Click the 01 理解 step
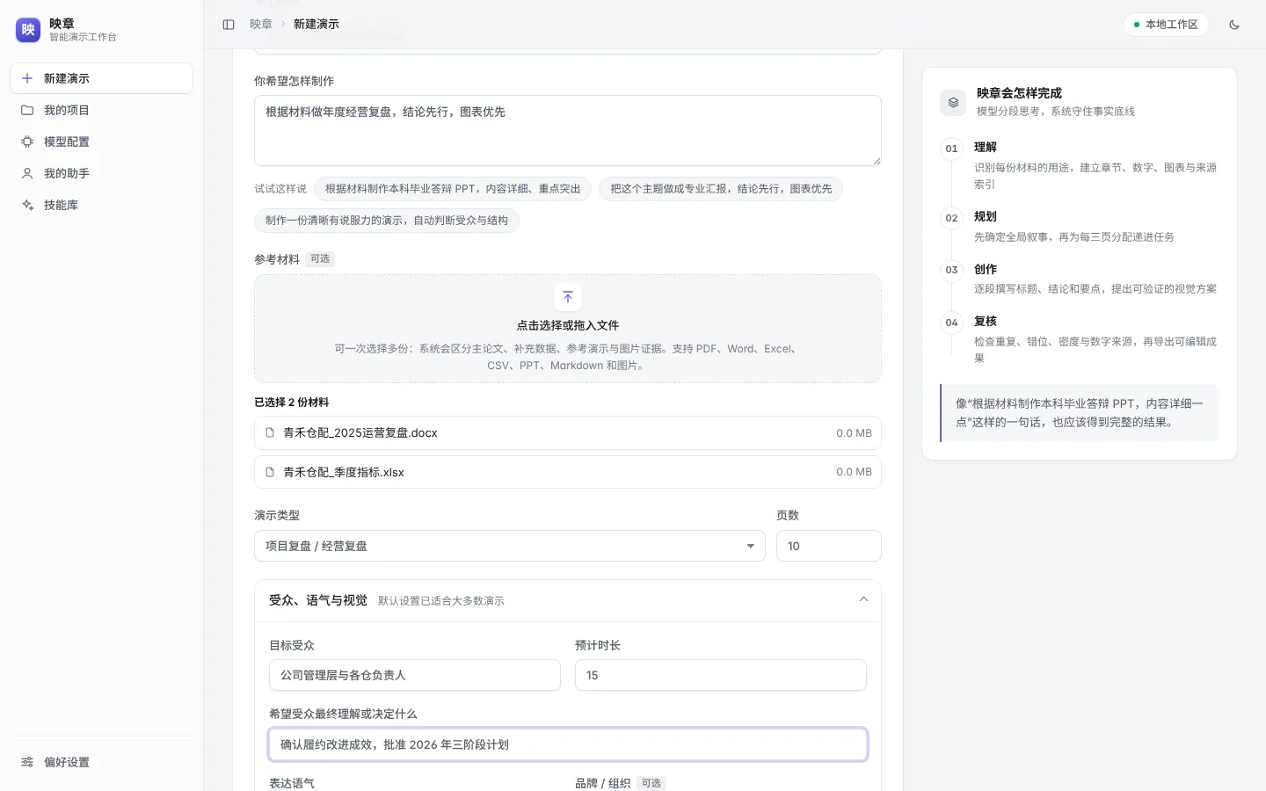The height and width of the screenshot is (791, 1266). point(1080,165)
